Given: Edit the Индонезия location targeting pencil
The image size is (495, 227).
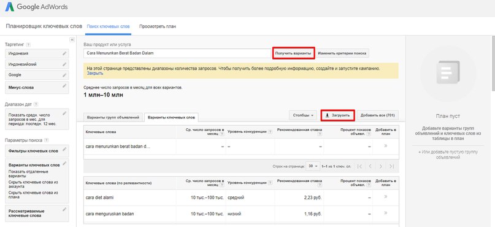Looking at the screenshot, I should (x=65, y=53).
